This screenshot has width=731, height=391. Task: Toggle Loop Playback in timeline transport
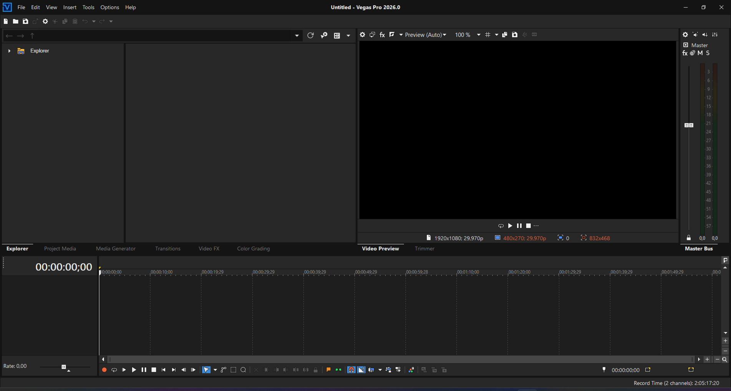(x=114, y=370)
